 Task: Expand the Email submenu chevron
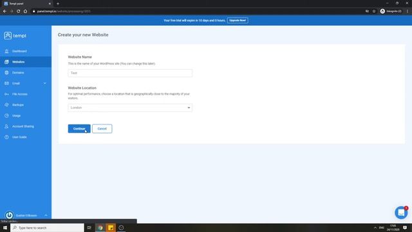tap(44, 83)
